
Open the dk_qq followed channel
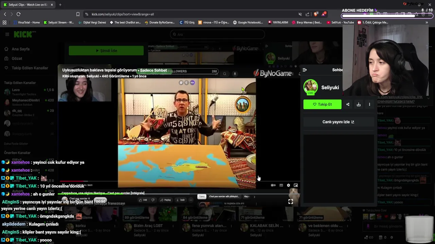coord(29,112)
